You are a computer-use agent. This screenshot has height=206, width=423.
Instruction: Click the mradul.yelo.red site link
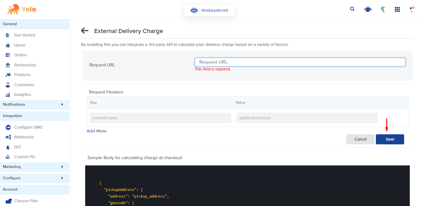[x=215, y=10]
